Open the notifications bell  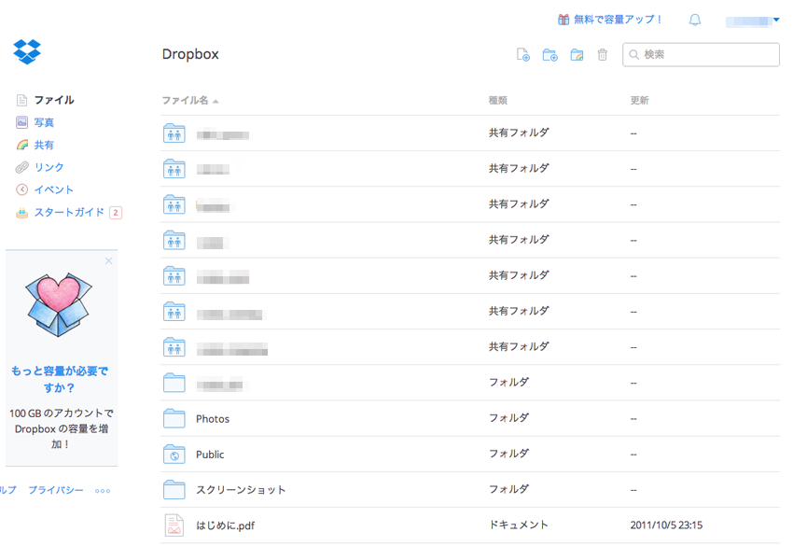tap(695, 20)
